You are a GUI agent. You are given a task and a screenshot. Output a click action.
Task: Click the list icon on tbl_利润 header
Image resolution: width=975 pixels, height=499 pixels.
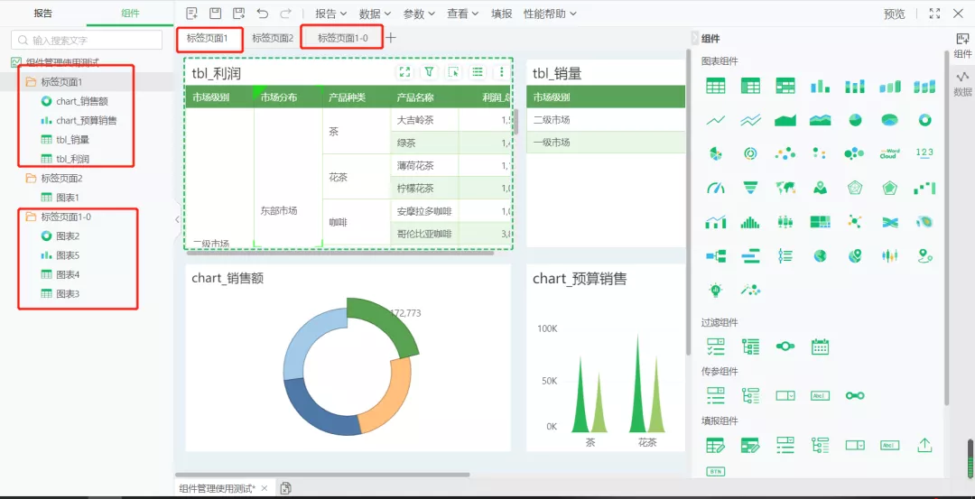(x=478, y=72)
